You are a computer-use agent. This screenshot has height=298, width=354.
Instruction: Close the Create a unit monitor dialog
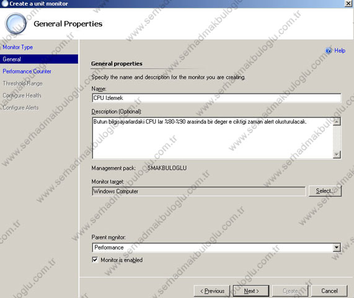348,3
